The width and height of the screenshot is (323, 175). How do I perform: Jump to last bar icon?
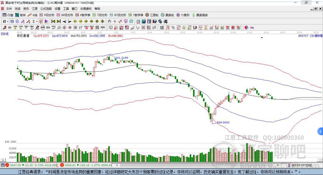click(59, 21)
